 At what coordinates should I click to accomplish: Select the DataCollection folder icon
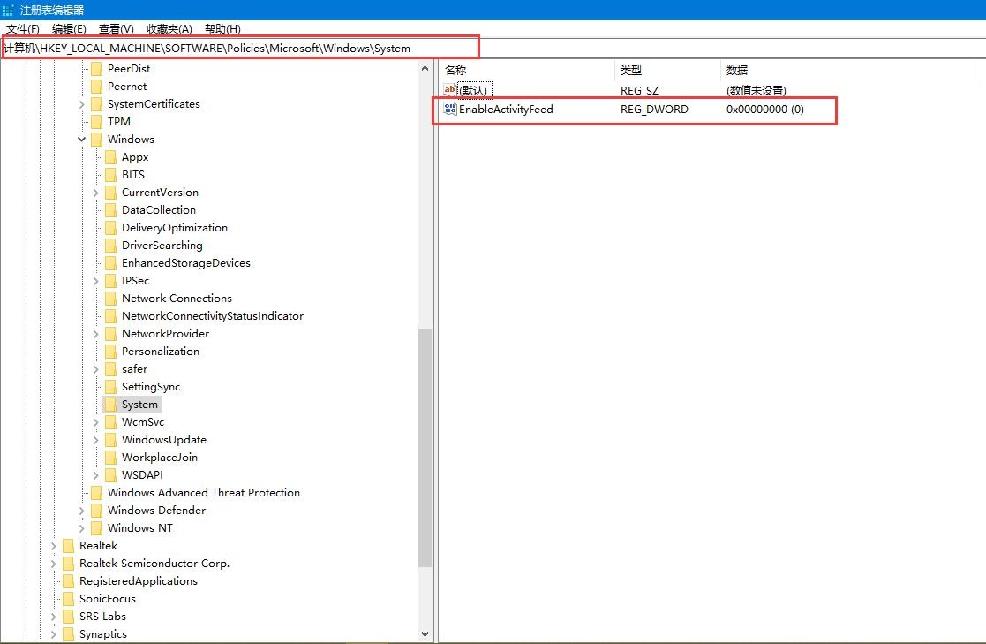110,209
